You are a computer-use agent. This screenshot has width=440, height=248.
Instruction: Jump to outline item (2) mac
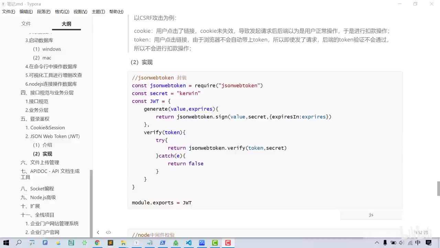(x=42, y=58)
